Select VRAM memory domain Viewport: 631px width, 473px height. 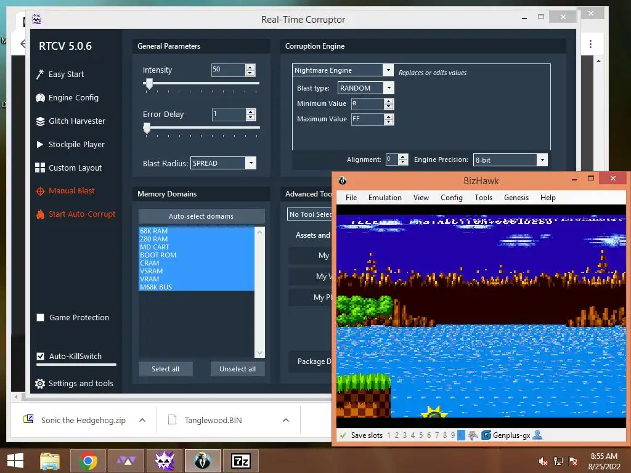tap(197, 279)
